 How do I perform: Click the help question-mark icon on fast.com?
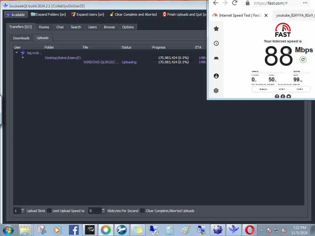point(277,96)
